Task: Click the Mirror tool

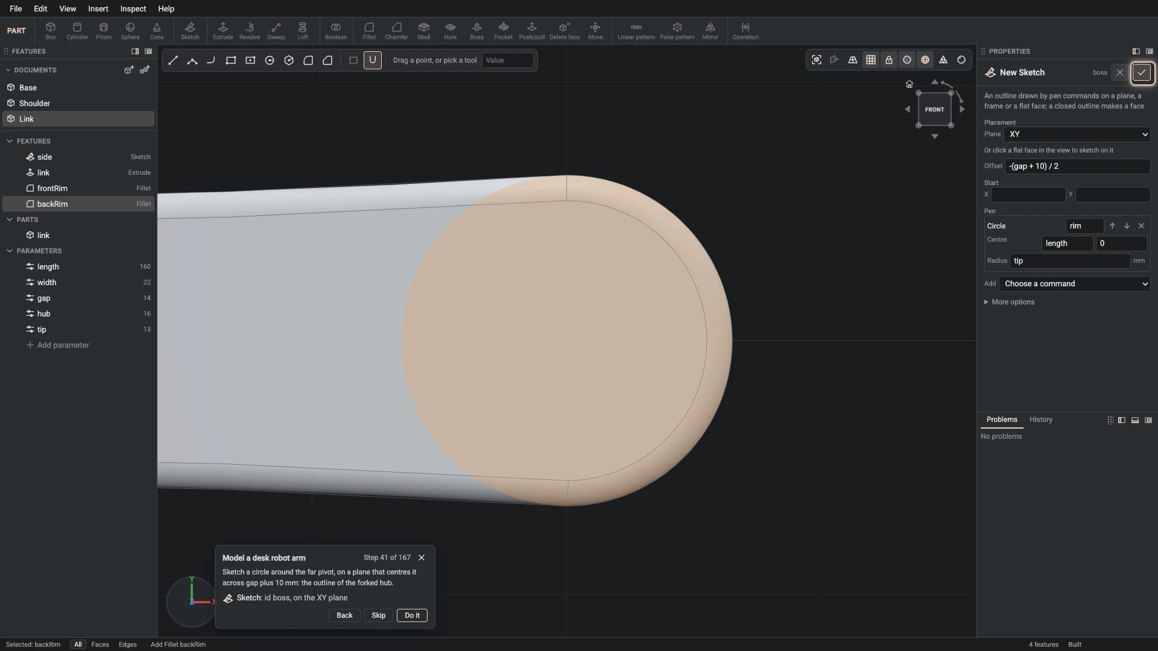Action: pyautogui.click(x=710, y=31)
